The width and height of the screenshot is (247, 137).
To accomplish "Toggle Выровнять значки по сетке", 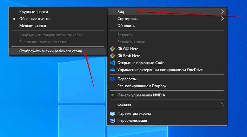I will [x=58, y=42].
